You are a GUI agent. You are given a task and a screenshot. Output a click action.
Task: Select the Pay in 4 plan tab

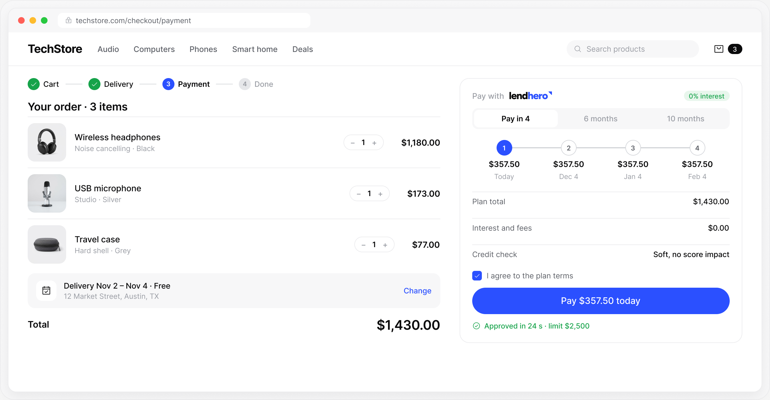point(516,119)
